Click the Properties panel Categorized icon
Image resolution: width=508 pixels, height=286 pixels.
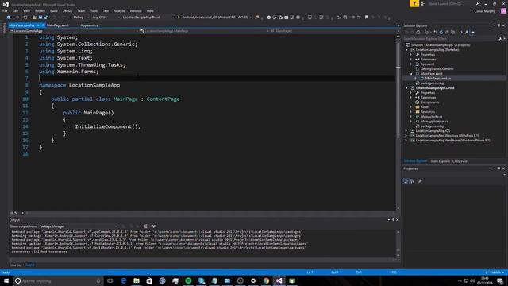(x=406, y=181)
